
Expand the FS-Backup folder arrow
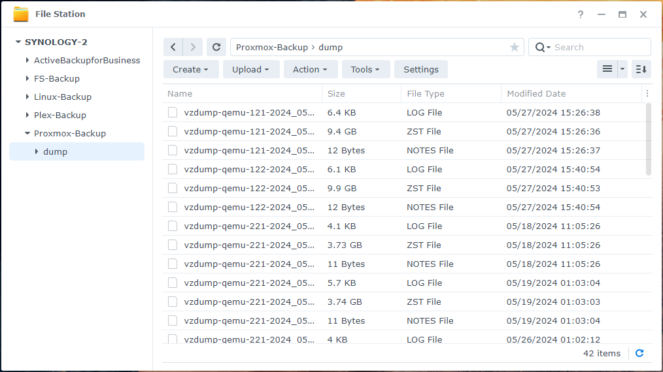[x=27, y=78]
